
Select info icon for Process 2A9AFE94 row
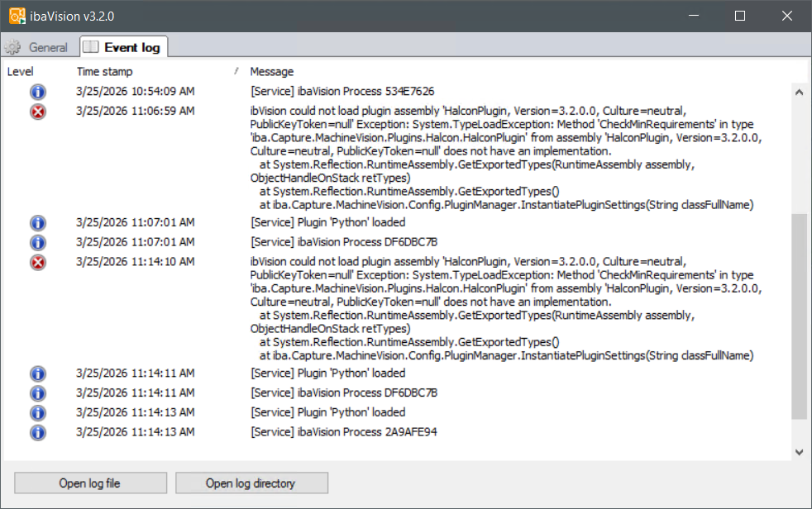coord(38,432)
